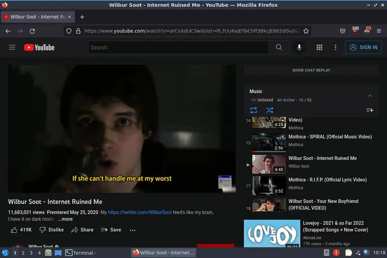The width and height of the screenshot is (387, 258).
Task: Open the YouTube guide hamburger menu
Action: point(12,47)
